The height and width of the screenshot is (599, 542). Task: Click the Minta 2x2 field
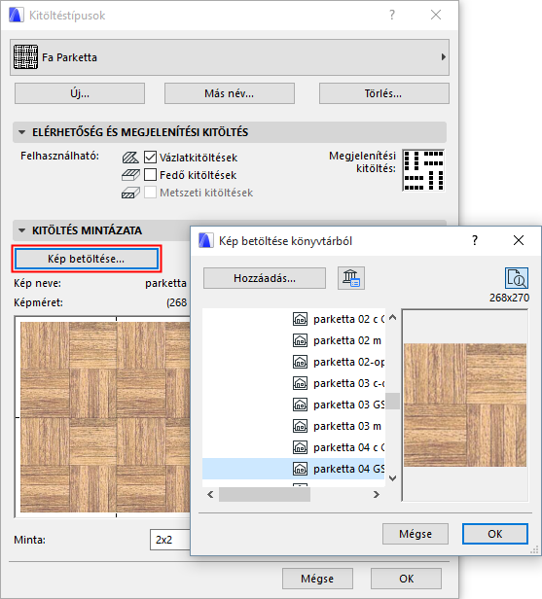tap(170, 540)
